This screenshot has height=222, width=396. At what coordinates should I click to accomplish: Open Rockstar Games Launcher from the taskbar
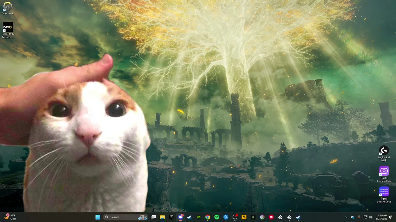click(244, 217)
